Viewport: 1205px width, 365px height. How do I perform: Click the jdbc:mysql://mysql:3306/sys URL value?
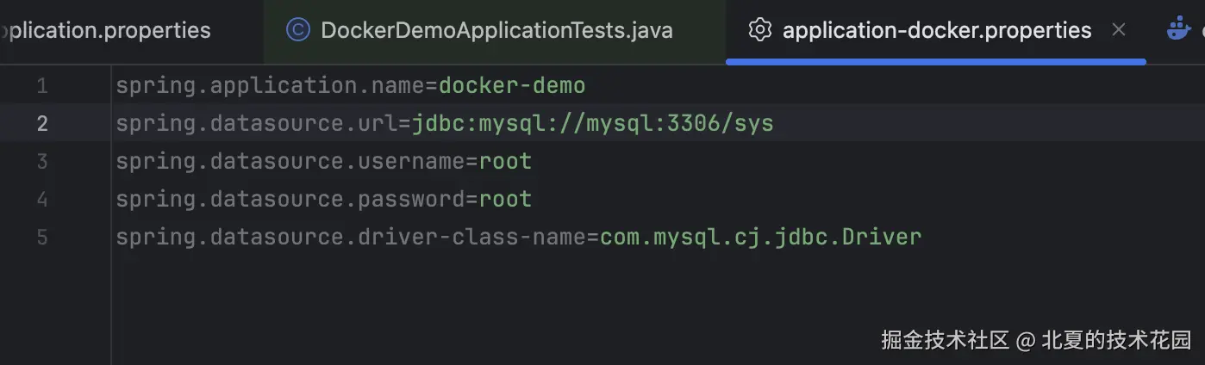(x=593, y=124)
